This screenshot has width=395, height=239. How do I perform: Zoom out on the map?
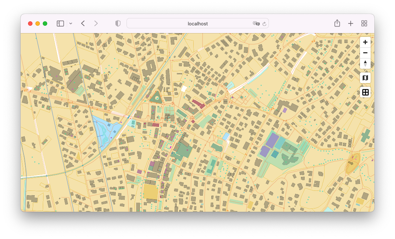pos(365,53)
